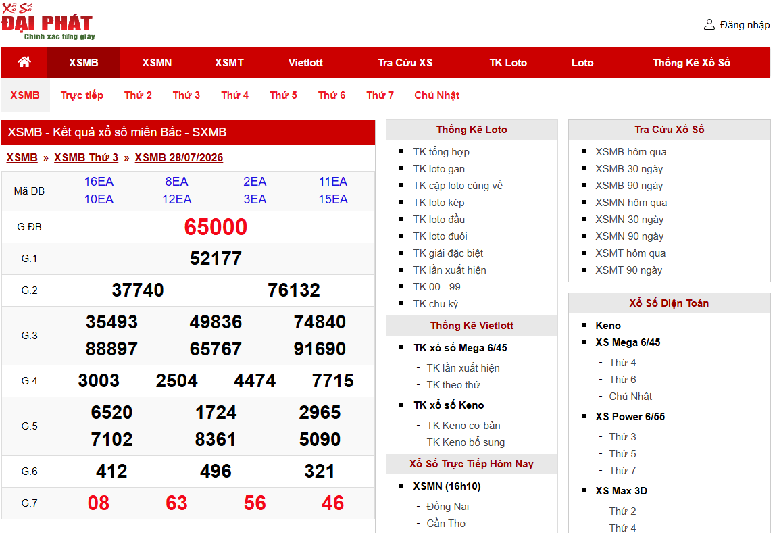The image size is (777, 533).
Task: Click the XSMB breadcrumb link
Action: tap(22, 157)
